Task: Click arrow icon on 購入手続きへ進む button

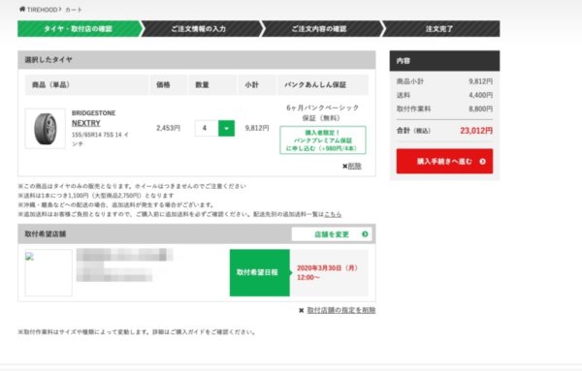Action: pos(482,161)
